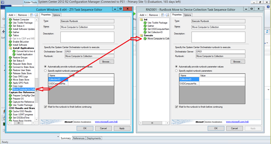
Task: Click the move-up icon in the RND001 editor toolbar
Action: pos(163,15)
